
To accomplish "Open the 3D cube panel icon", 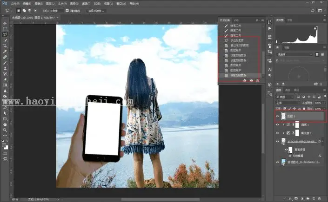I will click(270, 85).
